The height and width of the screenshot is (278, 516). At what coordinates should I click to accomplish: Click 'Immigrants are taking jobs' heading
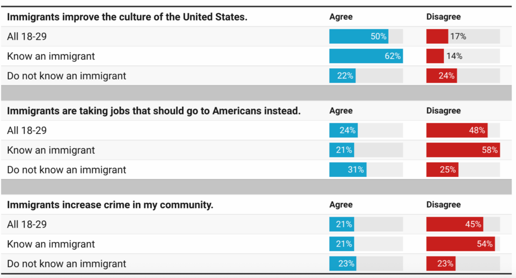(x=154, y=111)
